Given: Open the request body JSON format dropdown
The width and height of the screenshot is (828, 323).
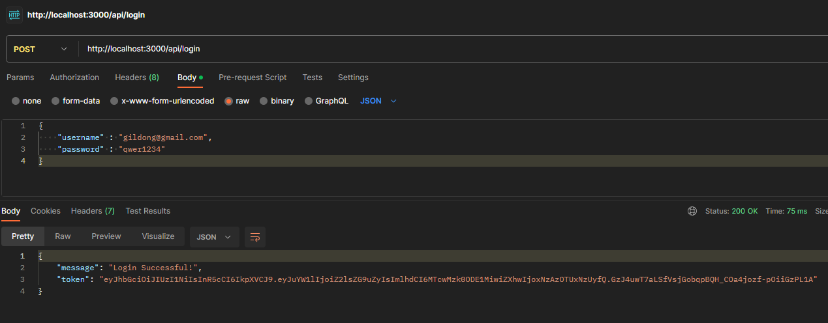Looking at the screenshot, I should tap(378, 101).
